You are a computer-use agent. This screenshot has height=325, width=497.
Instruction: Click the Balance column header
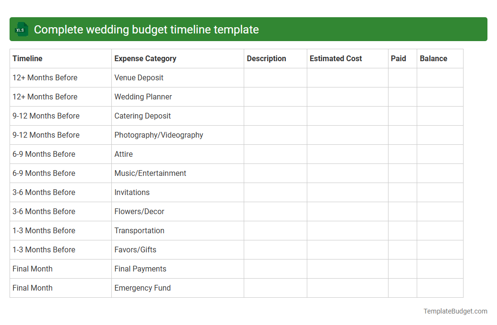433,58
